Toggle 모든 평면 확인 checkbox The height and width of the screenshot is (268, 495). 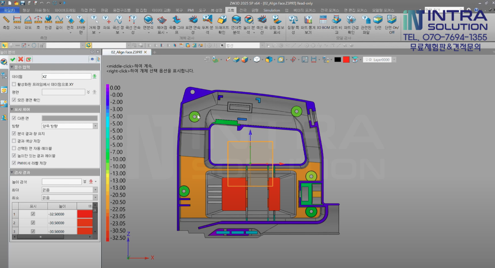point(14,100)
